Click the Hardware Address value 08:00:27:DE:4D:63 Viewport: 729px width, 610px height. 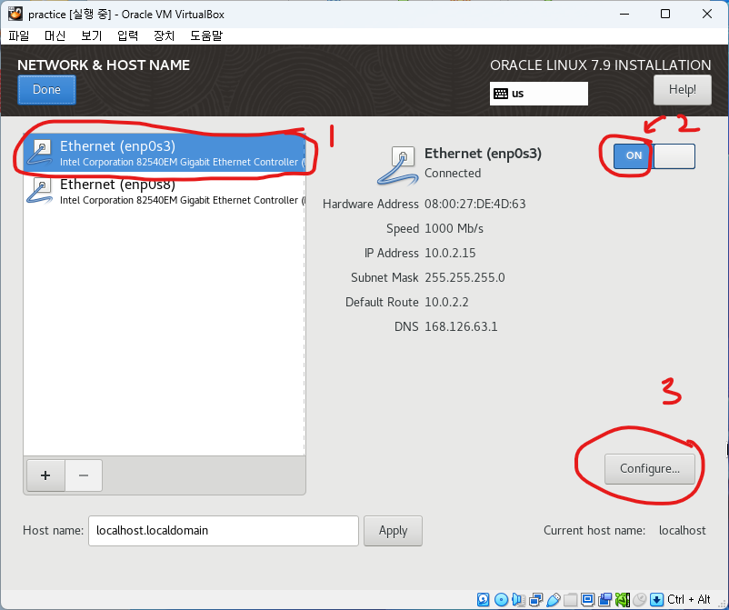click(474, 205)
